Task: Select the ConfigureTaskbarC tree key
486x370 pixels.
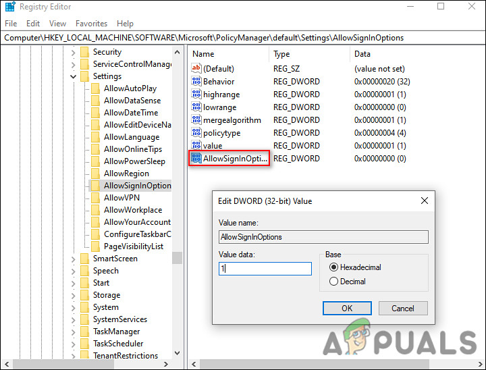Action: pyautogui.click(x=137, y=234)
